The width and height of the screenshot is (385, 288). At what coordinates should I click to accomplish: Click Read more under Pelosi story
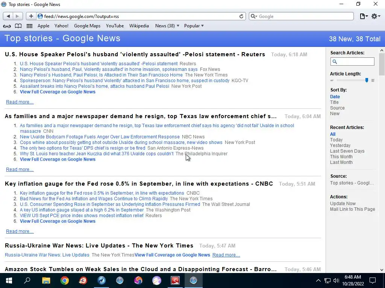coord(20,102)
